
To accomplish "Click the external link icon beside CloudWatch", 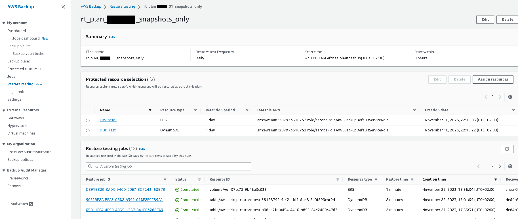I will [x=31, y=204].
